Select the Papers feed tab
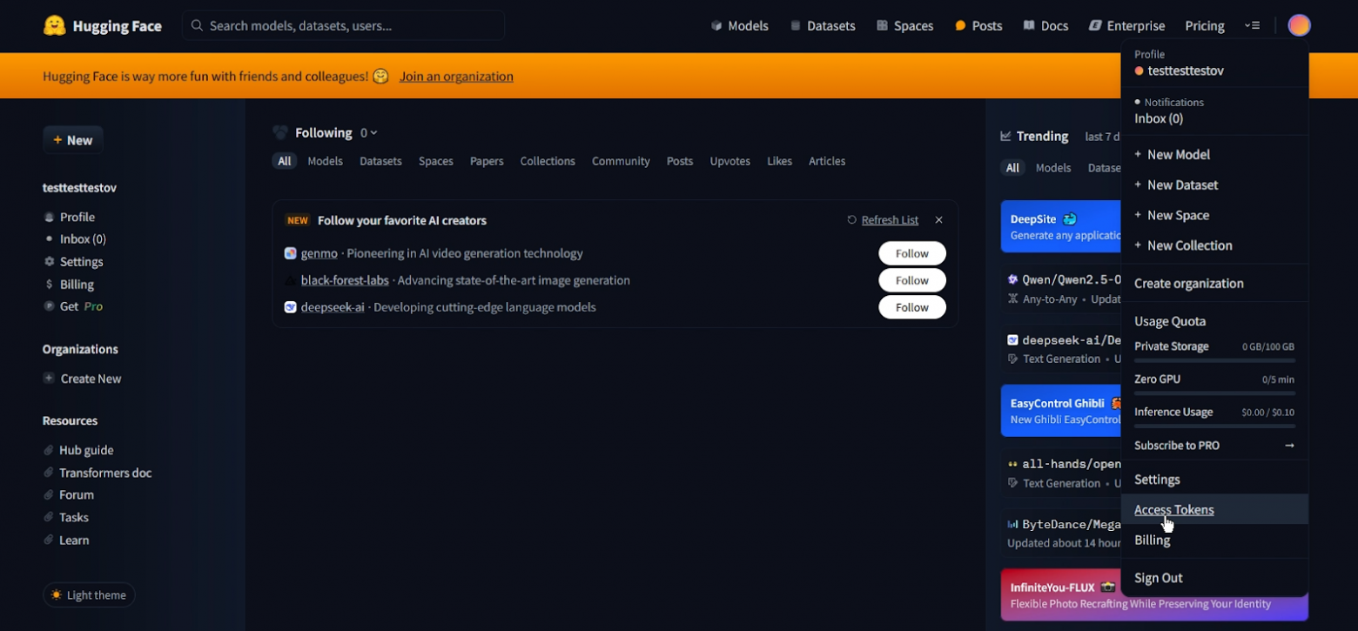 tap(487, 161)
